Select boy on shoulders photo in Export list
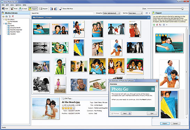The height and width of the screenshot is (130, 190). click(169, 74)
